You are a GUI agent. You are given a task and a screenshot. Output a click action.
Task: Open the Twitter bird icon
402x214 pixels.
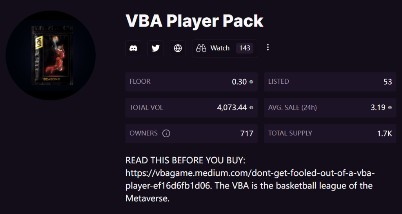click(x=155, y=48)
